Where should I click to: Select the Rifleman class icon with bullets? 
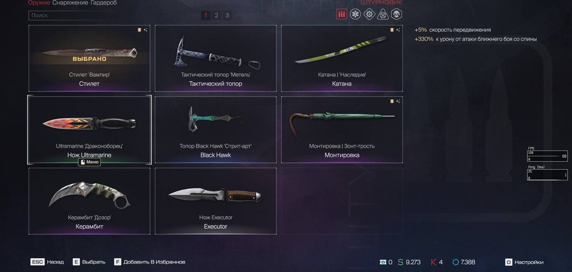click(341, 14)
